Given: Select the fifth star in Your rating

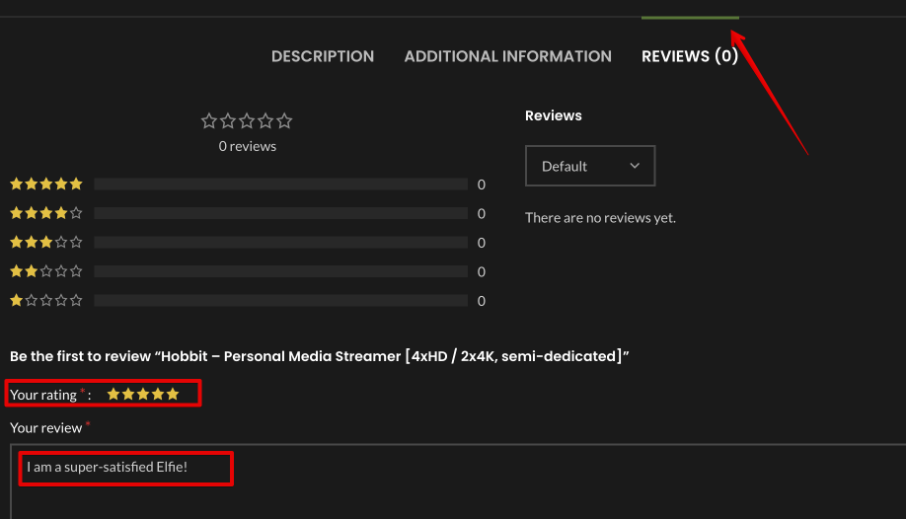Looking at the screenshot, I should click(173, 394).
